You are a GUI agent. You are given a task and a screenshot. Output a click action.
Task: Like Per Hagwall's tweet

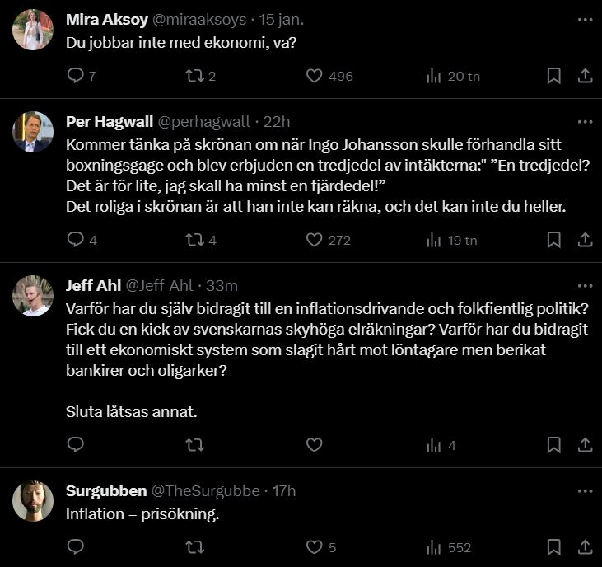[x=314, y=240]
